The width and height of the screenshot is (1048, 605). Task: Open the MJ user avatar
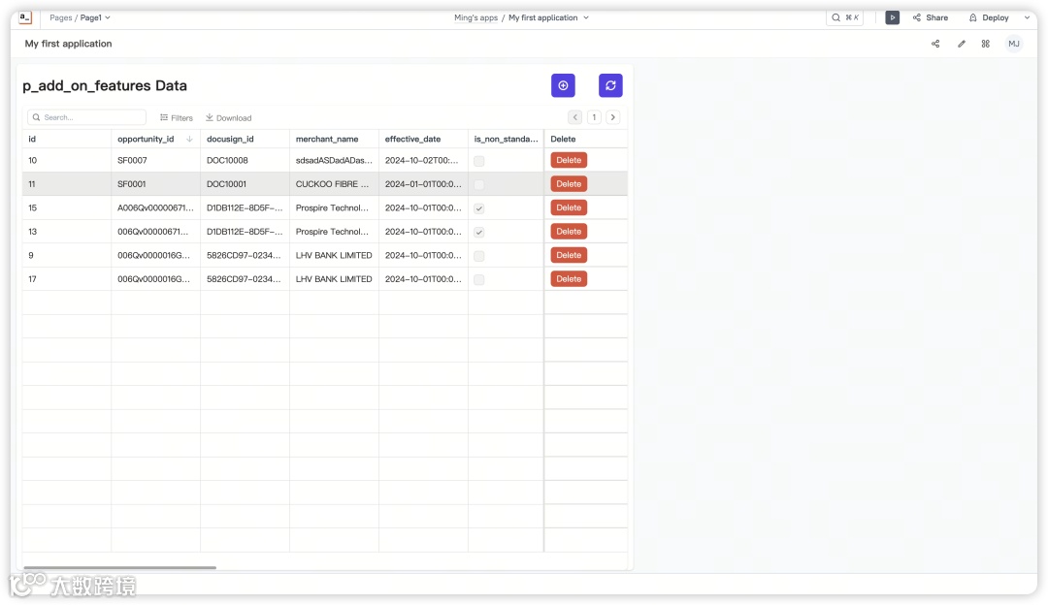coord(1014,44)
